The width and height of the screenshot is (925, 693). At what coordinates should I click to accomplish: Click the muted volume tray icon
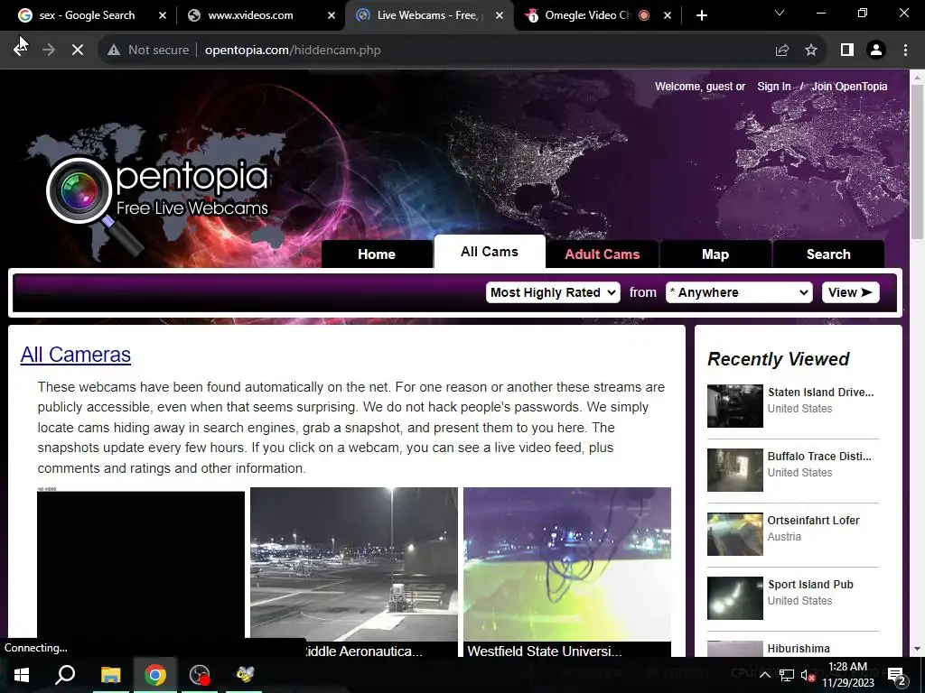pyautogui.click(x=808, y=675)
